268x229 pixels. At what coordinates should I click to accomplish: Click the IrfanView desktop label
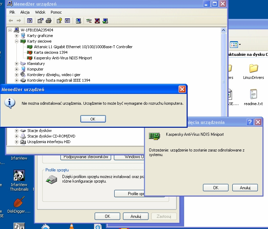(19, 158)
